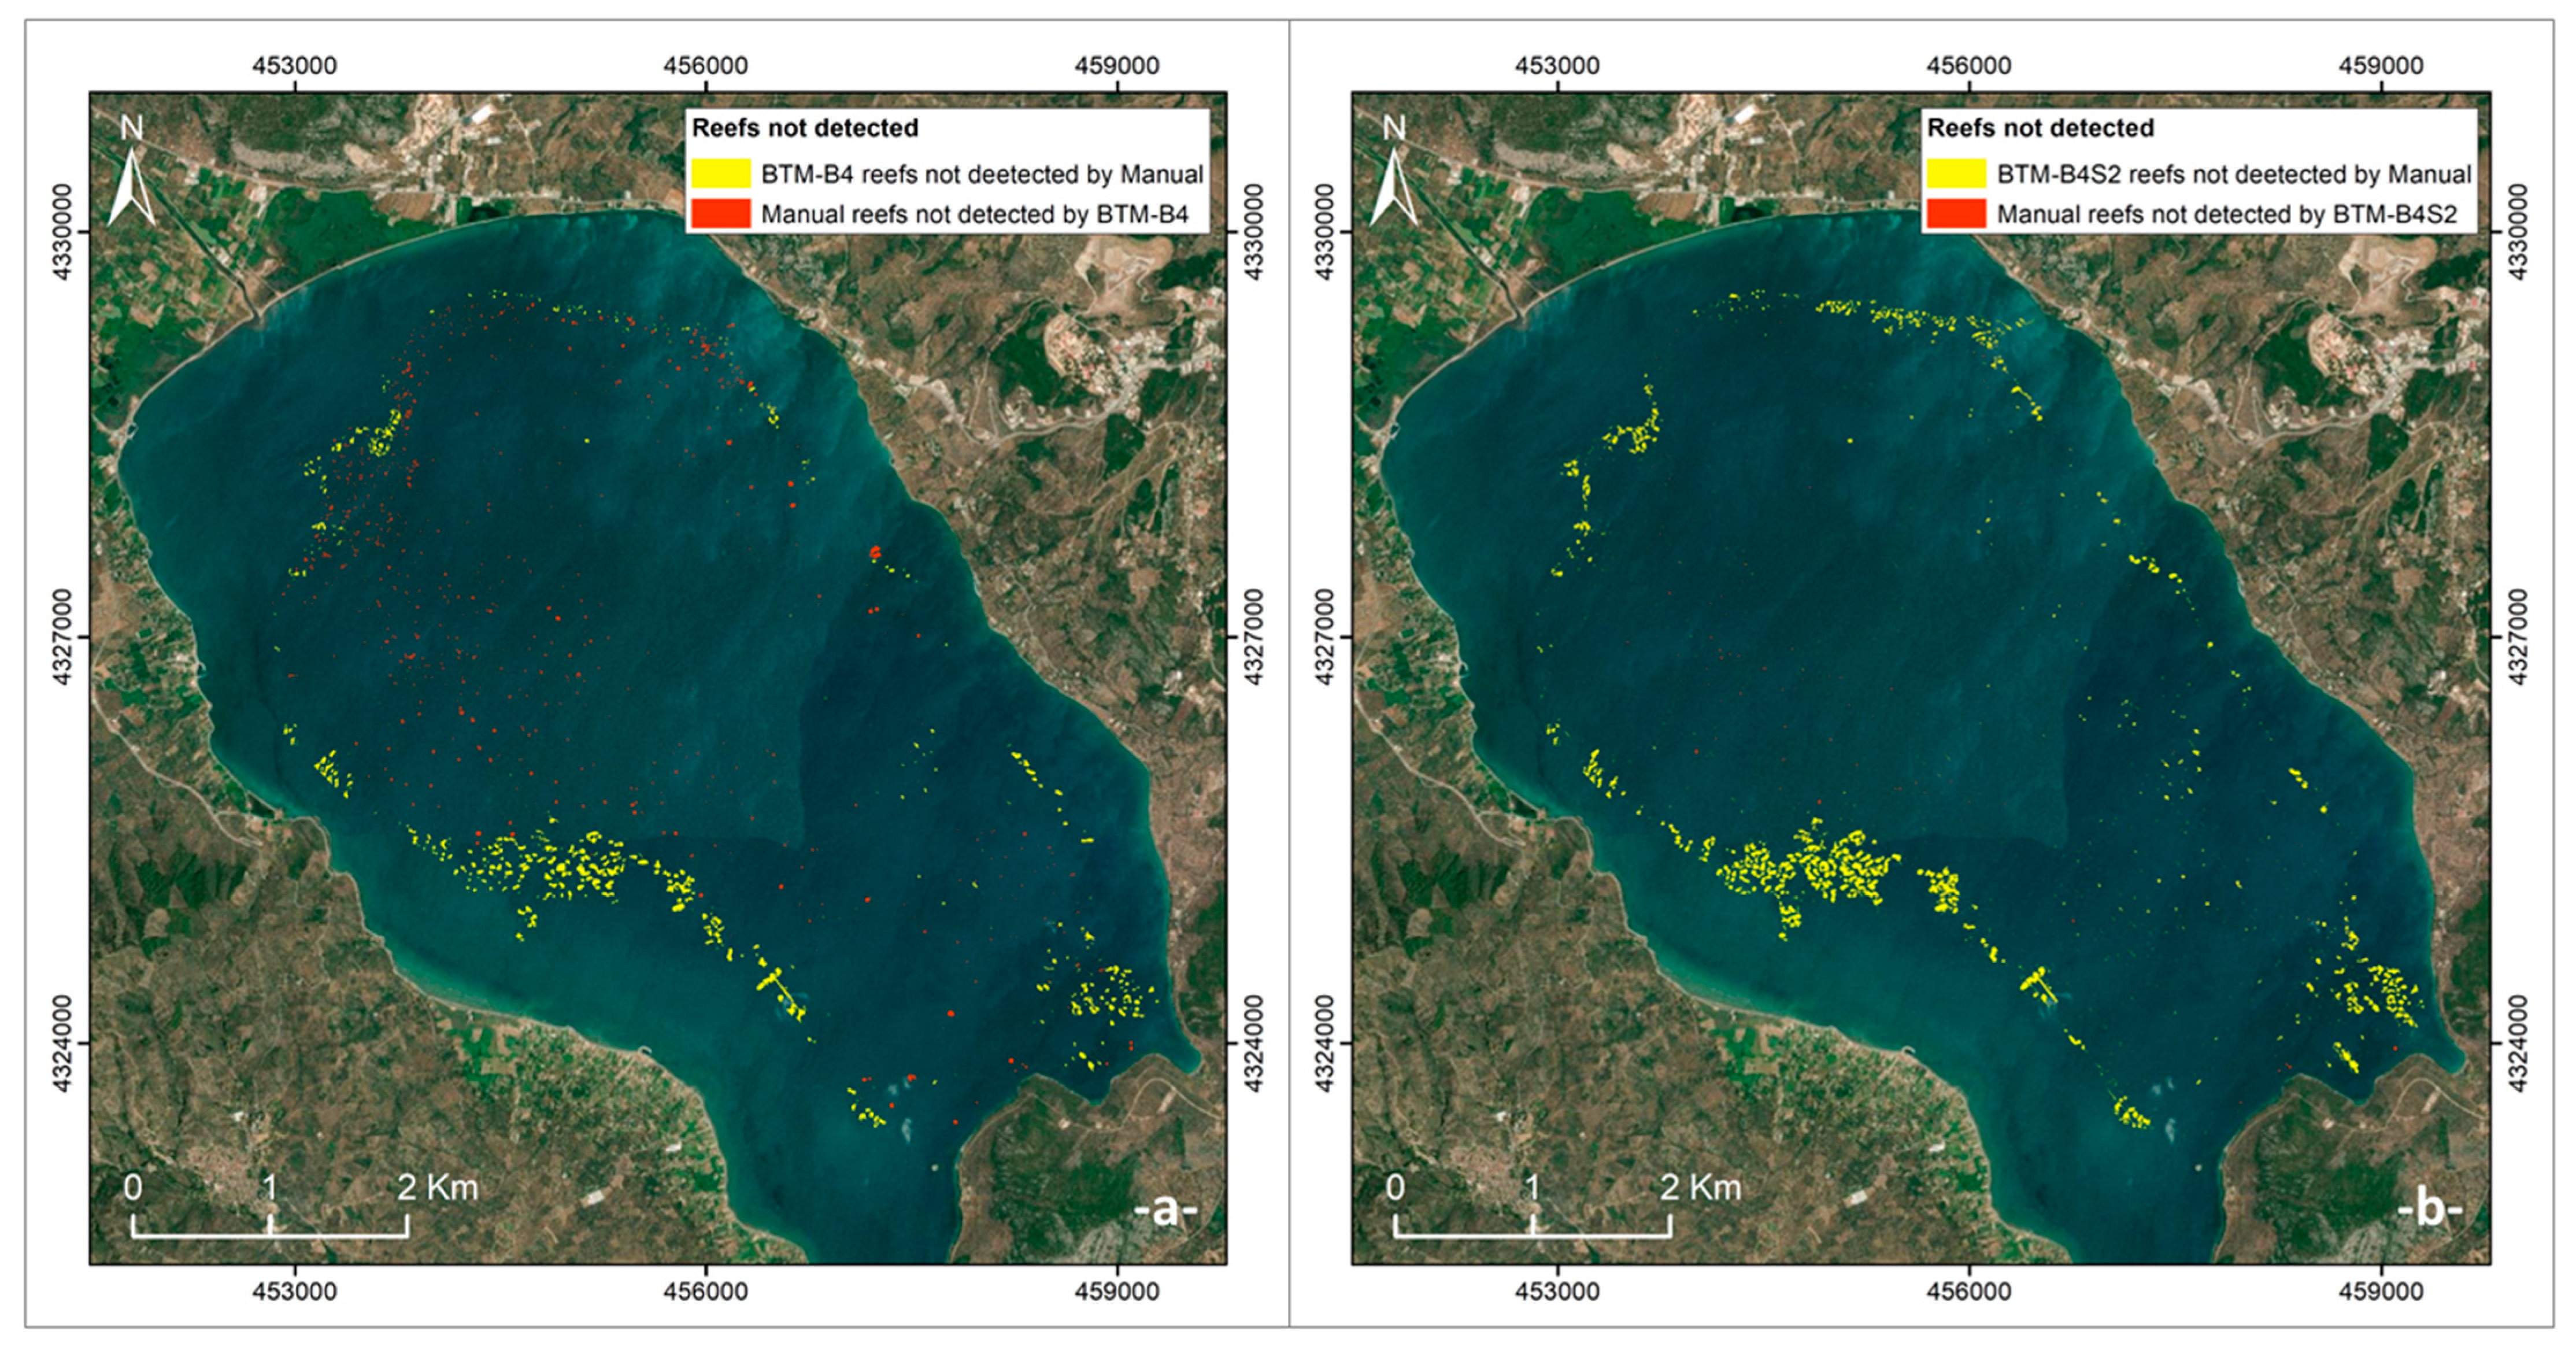Click 'Manual reefs not detected by BTM-B4S2' text
The image size is (2576, 1346).
[2227, 214]
